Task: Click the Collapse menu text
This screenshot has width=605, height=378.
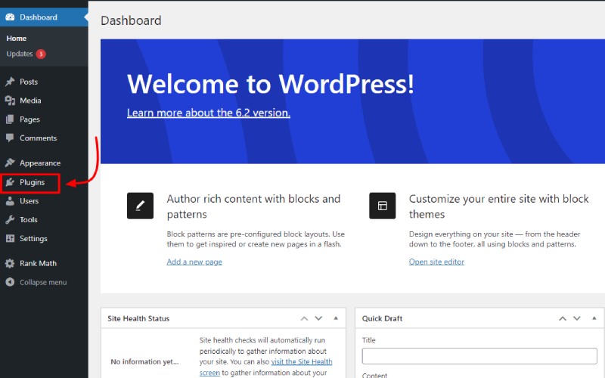Action: [x=43, y=282]
